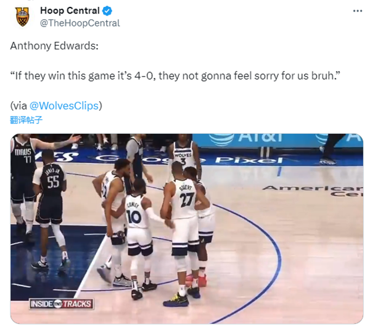Click the 翻译帖子 translate post link
This screenshot has height=325, width=370.
(x=26, y=120)
